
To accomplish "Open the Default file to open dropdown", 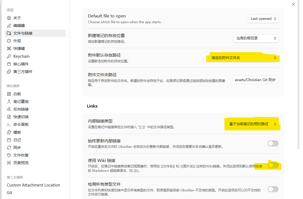I will pyautogui.click(x=263, y=19).
